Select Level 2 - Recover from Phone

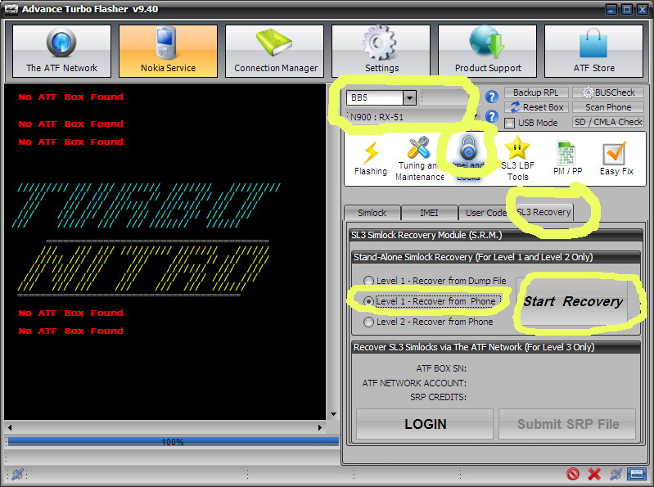coord(368,322)
